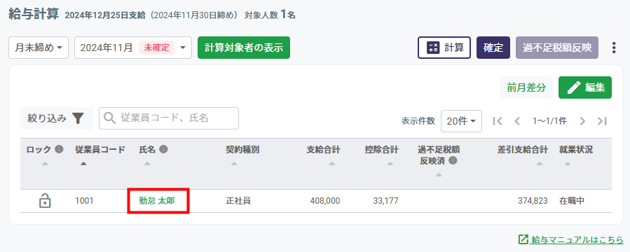Click employee code 1001 cell
630x252 pixels.
click(84, 201)
